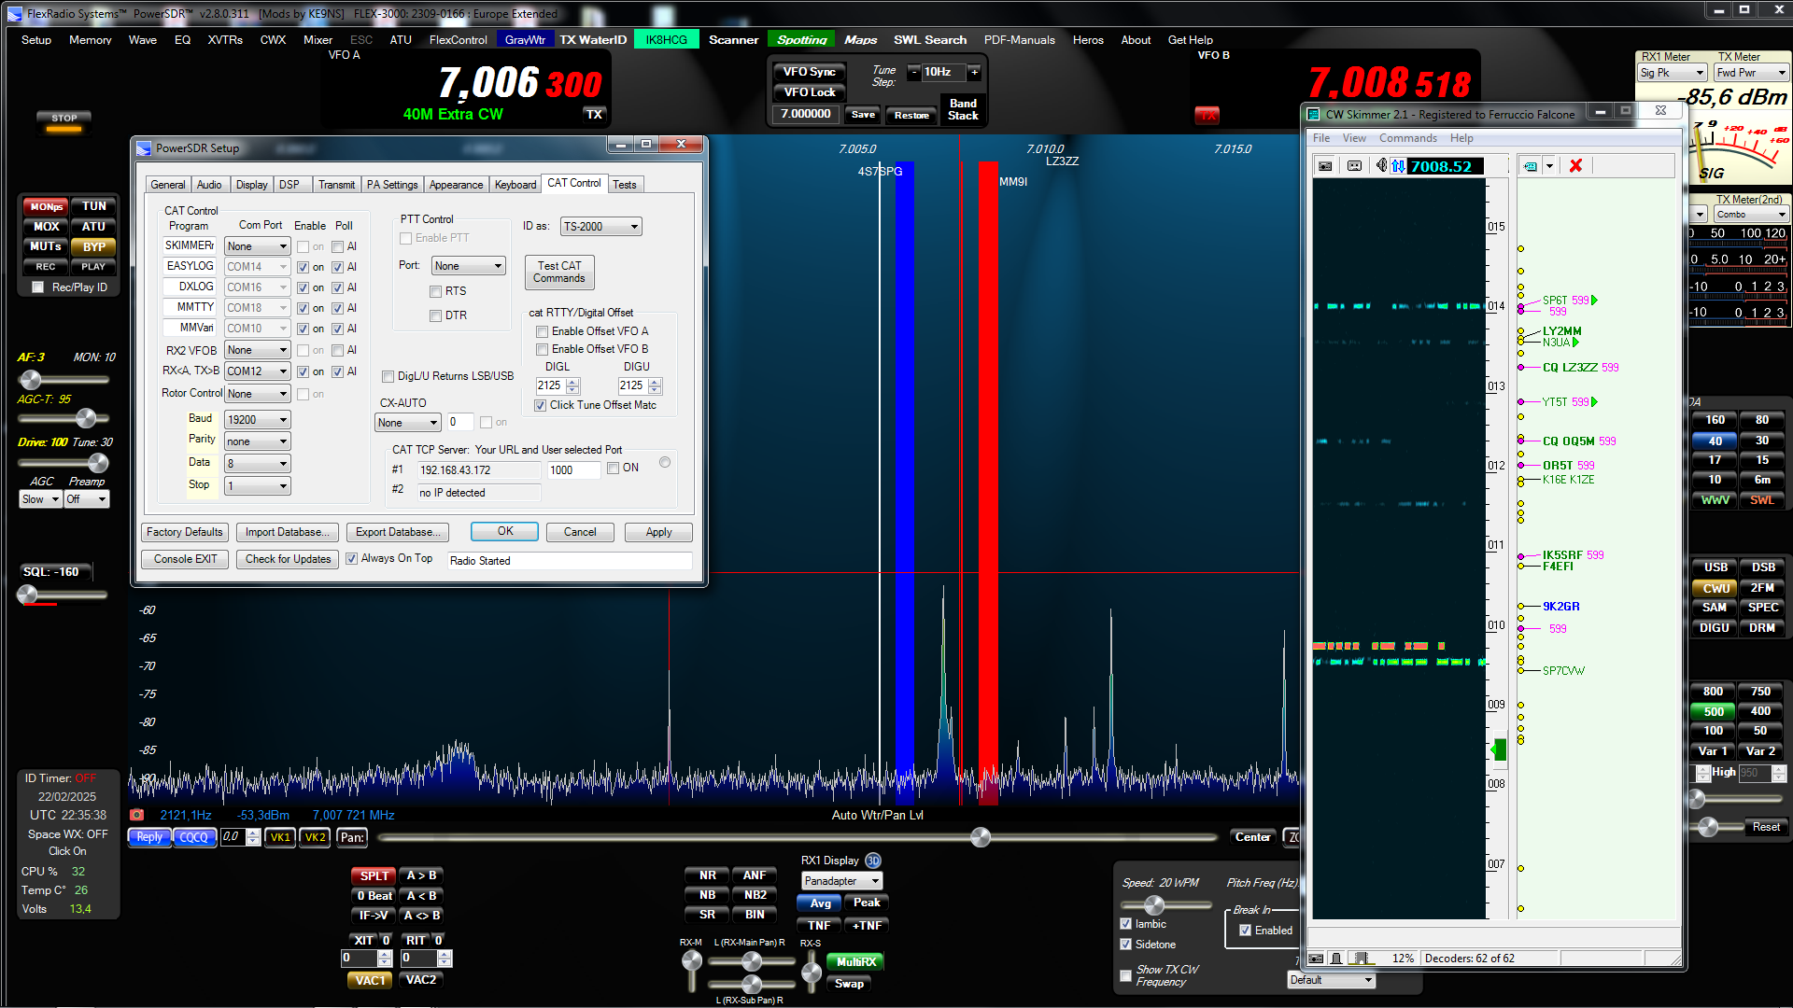1793x1008 pixels.
Task: Toggle the Iambic checkbox
Action: point(1125,924)
